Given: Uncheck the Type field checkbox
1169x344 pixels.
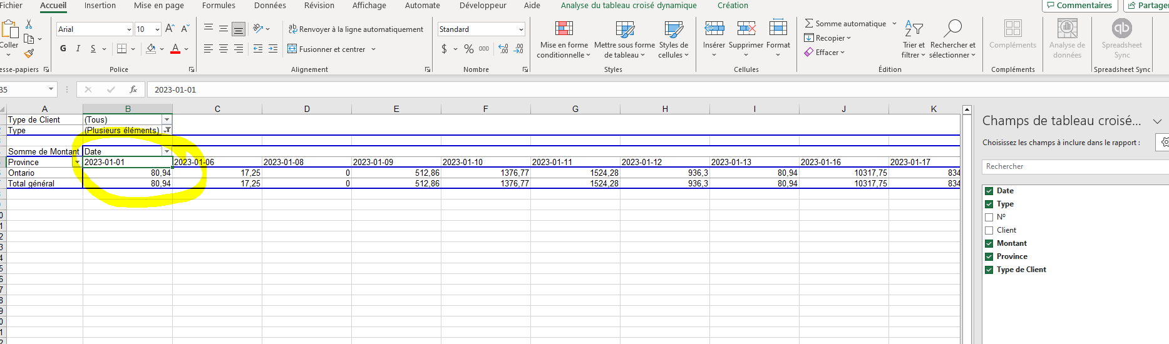Looking at the screenshot, I should (x=989, y=204).
